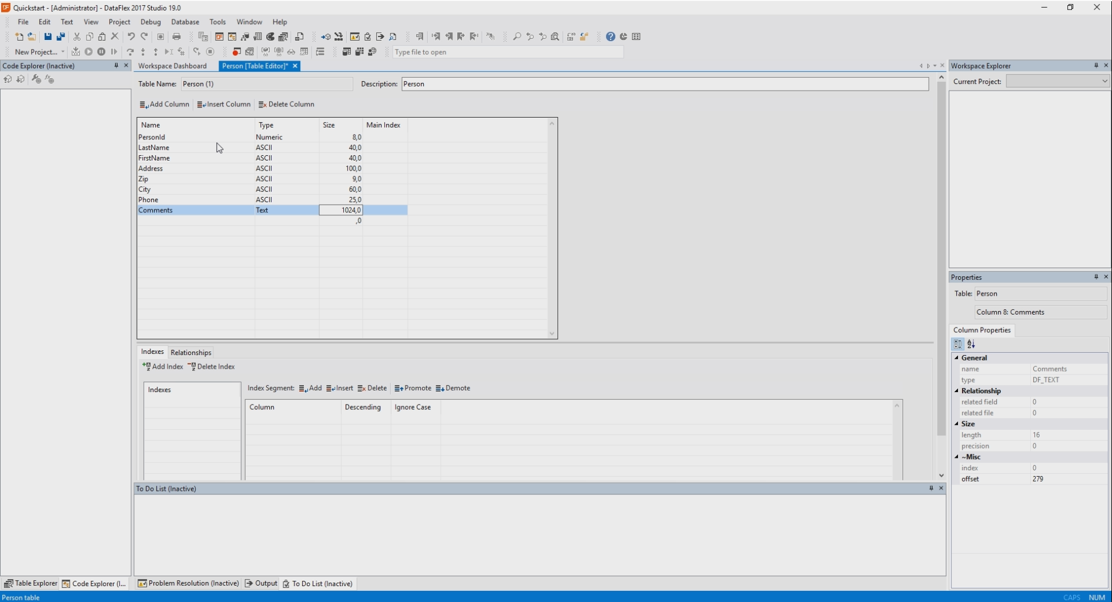Screen dimensions: 1112x602
Task: Collapse the General property group
Action: pyautogui.click(x=956, y=357)
